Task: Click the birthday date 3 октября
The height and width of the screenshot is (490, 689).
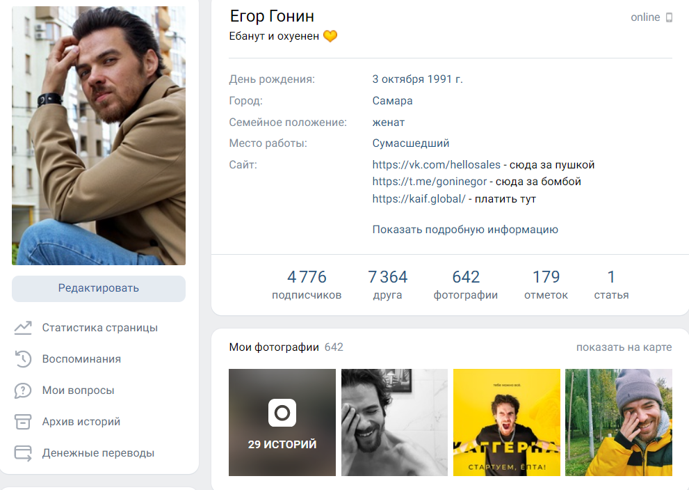Action: 398,79
